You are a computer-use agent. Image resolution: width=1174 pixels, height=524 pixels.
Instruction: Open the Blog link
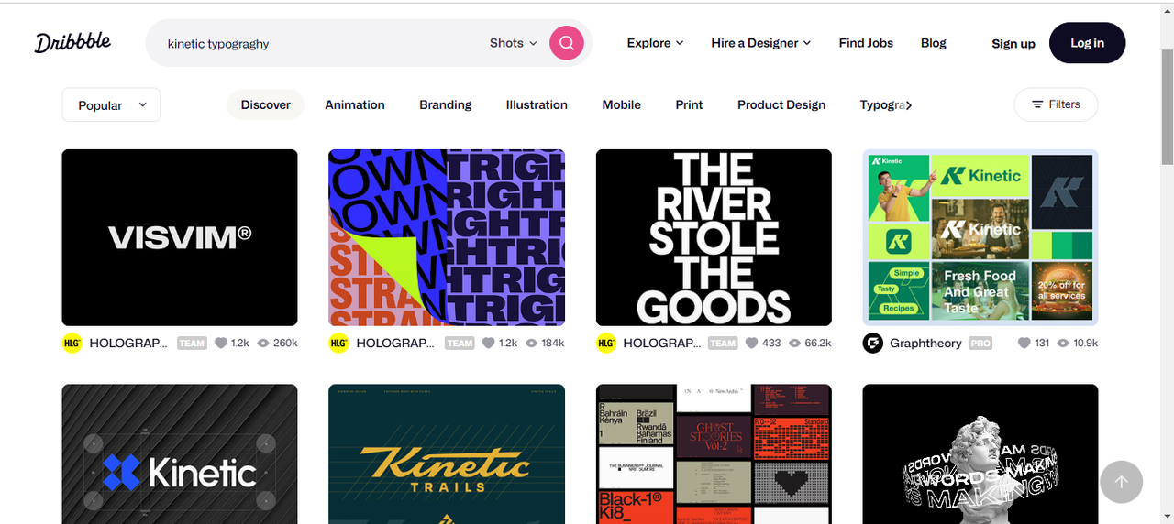click(933, 43)
